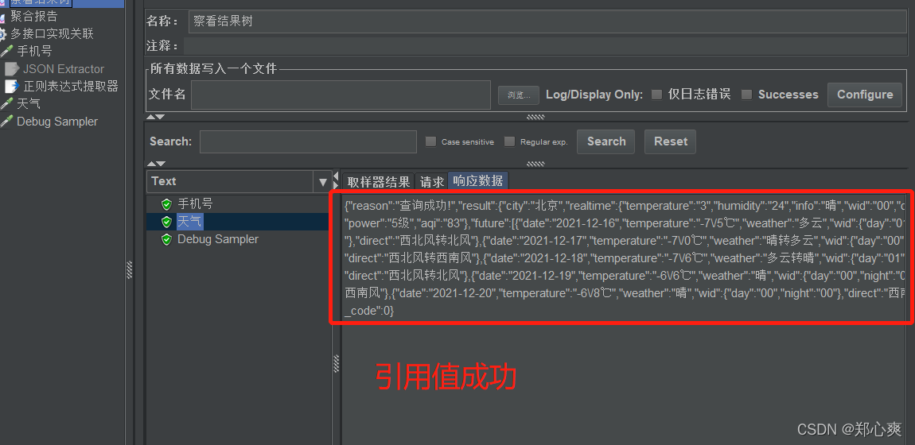Click the green shield icon beside Debug Sampler result

point(167,239)
